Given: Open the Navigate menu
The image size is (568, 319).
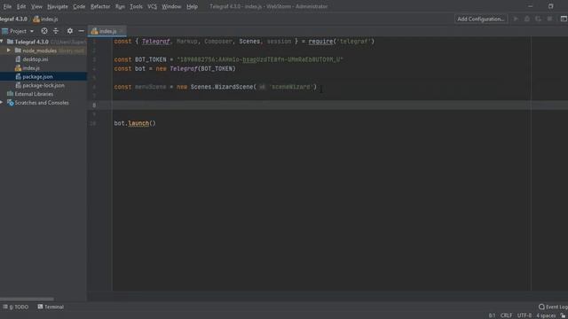Looking at the screenshot, I should pyautogui.click(x=57, y=6).
